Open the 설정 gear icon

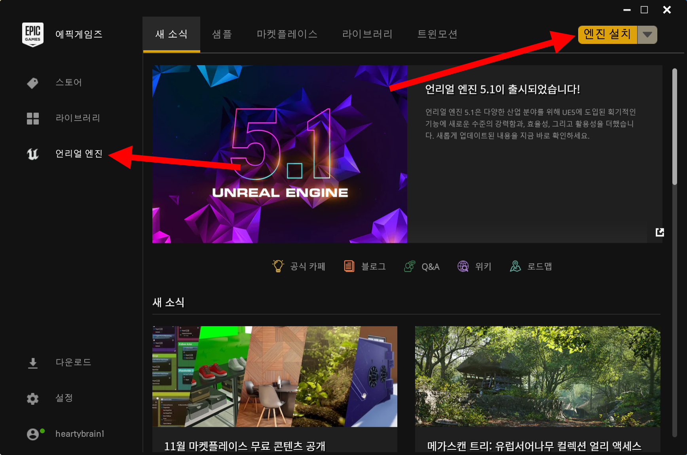(x=33, y=398)
